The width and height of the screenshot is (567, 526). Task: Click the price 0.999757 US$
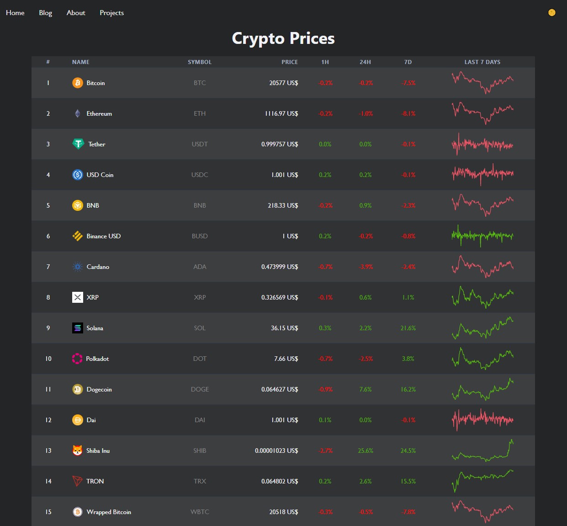click(280, 144)
